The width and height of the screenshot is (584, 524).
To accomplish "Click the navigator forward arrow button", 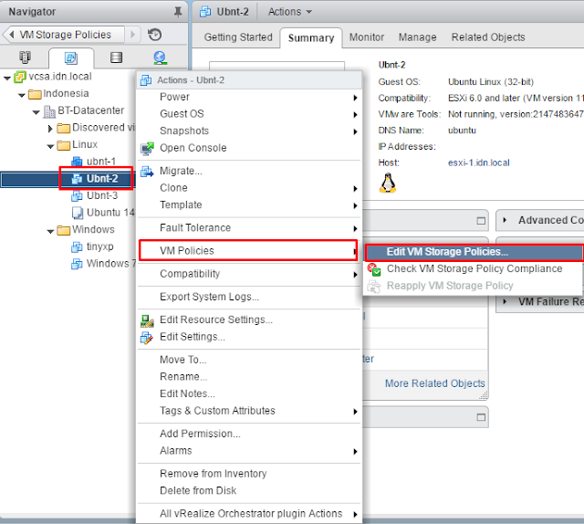I will (x=132, y=35).
